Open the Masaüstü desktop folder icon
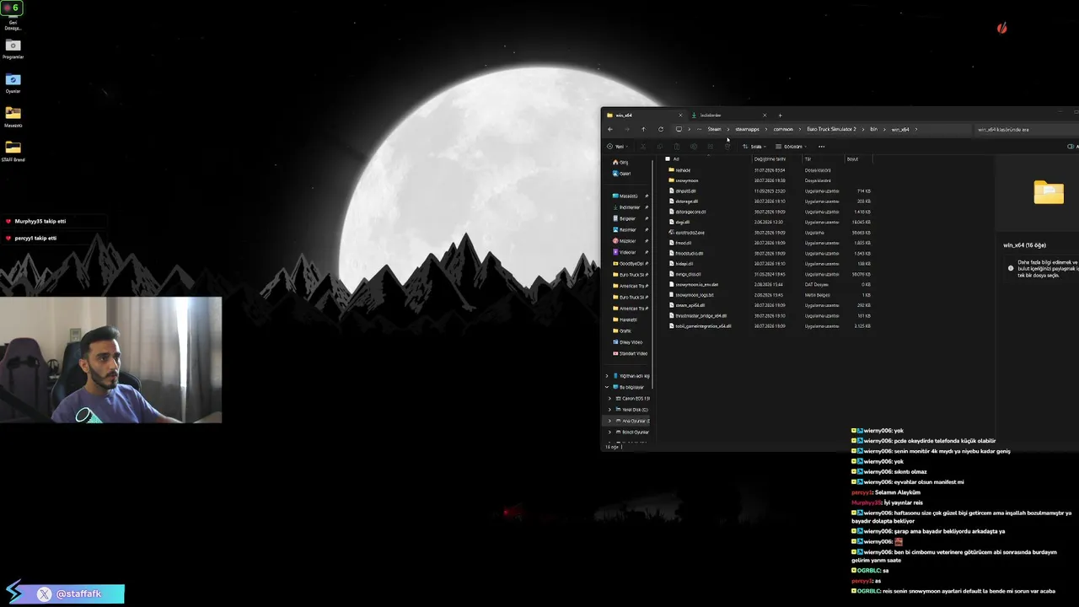1079x607 pixels. (x=13, y=117)
